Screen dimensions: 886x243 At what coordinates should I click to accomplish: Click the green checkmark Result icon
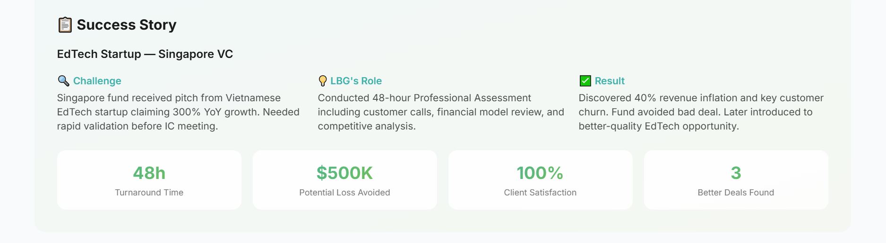[585, 81]
